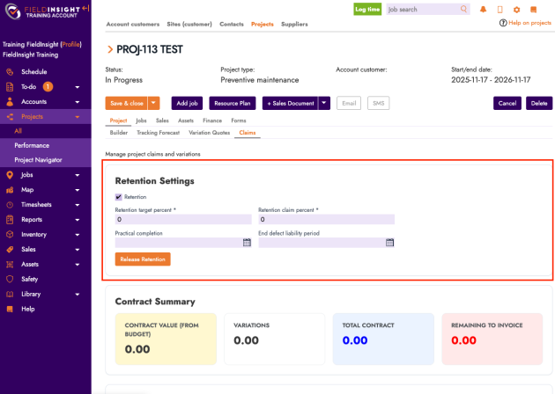Click the Map icon in sidebar

10,190
